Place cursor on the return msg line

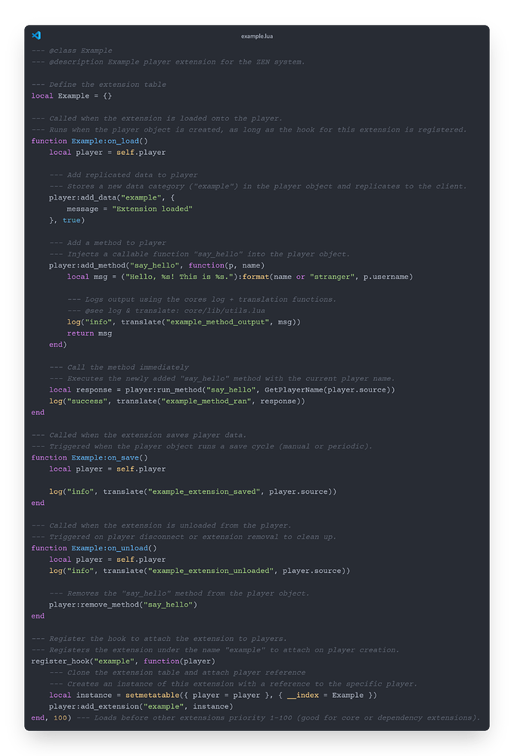pyautogui.click(x=89, y=333)
